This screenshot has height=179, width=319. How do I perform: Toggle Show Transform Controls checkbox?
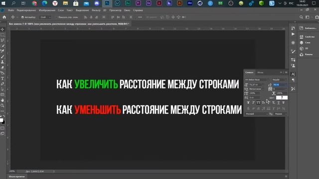point(56,17)
